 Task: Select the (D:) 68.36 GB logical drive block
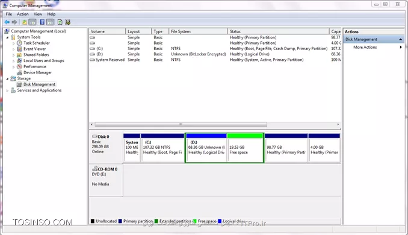pos(206,148)
